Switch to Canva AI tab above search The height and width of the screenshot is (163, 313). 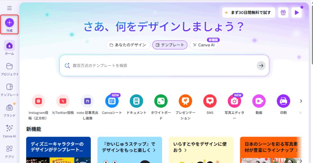tap(204, 45)
